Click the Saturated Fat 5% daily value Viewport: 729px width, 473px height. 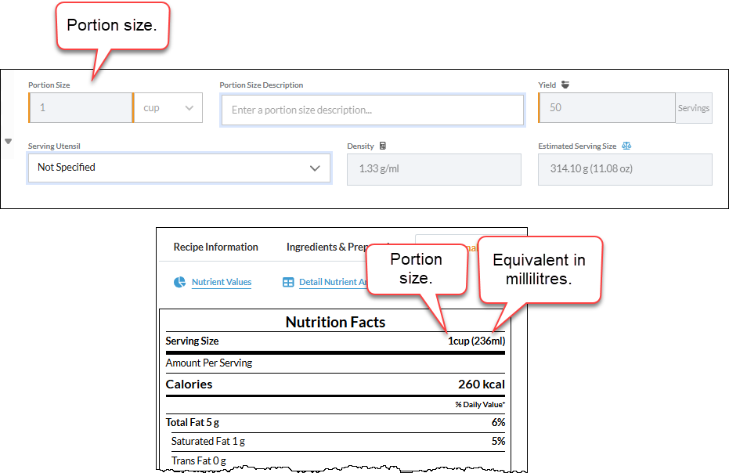tap(498, 441)
